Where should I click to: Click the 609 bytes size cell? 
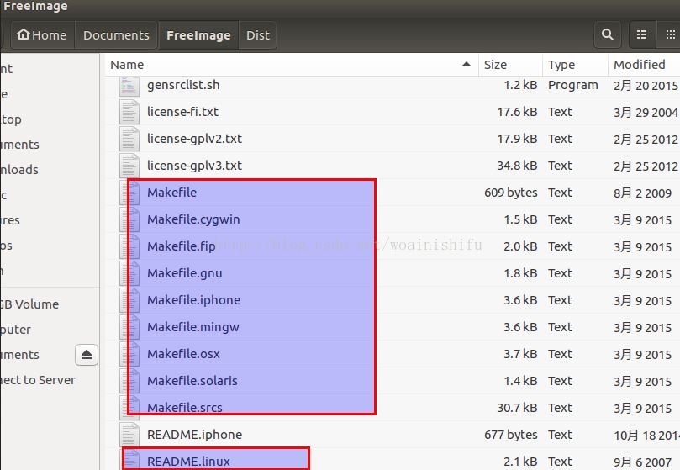click(x=511, y=193)
